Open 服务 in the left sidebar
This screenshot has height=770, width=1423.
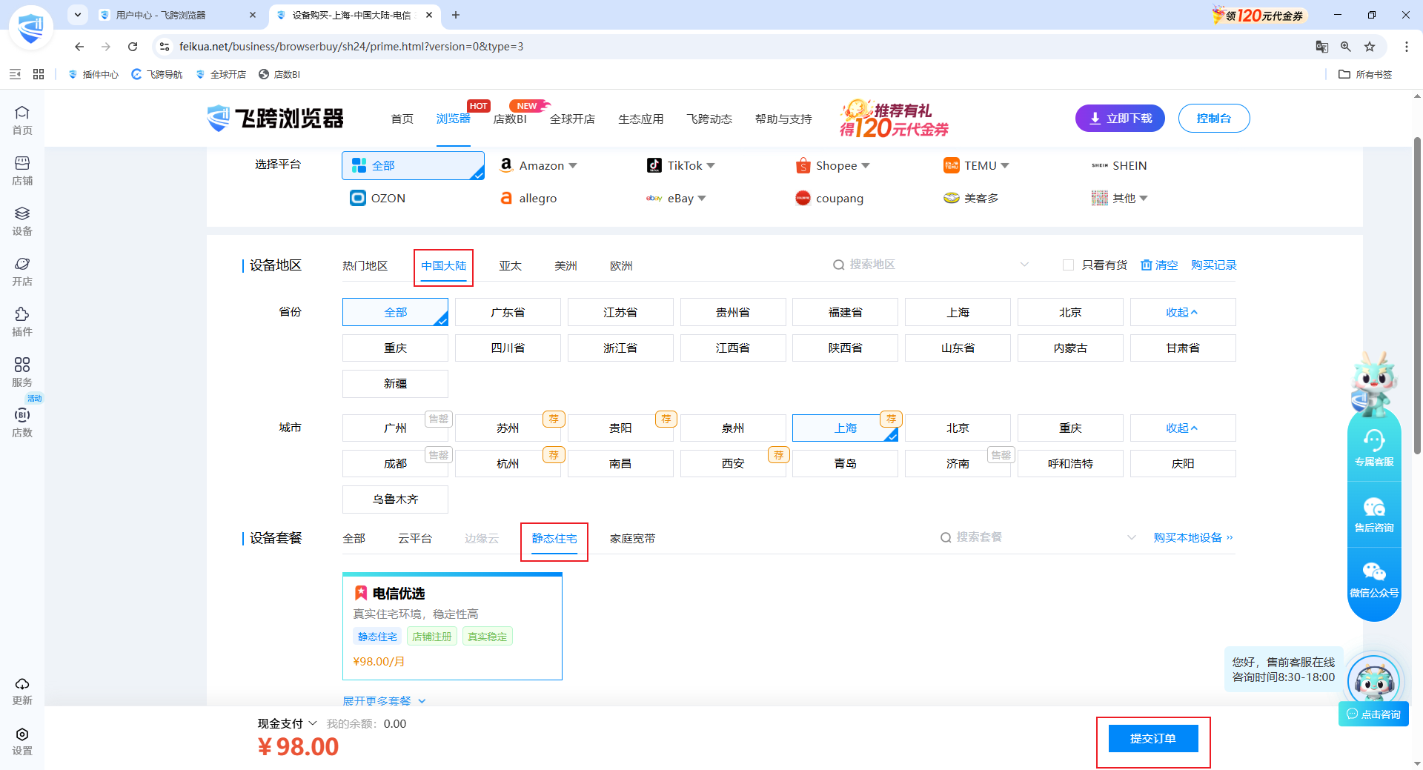click(x=22, y=372)
